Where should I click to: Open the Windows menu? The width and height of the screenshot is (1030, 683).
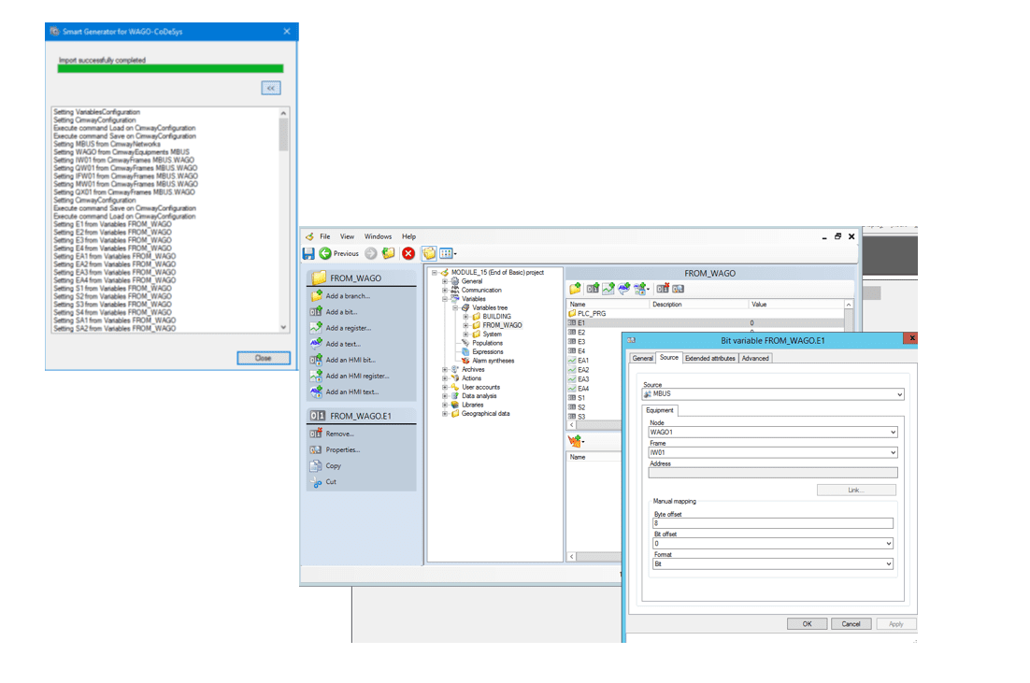click(x=378, y=236)
